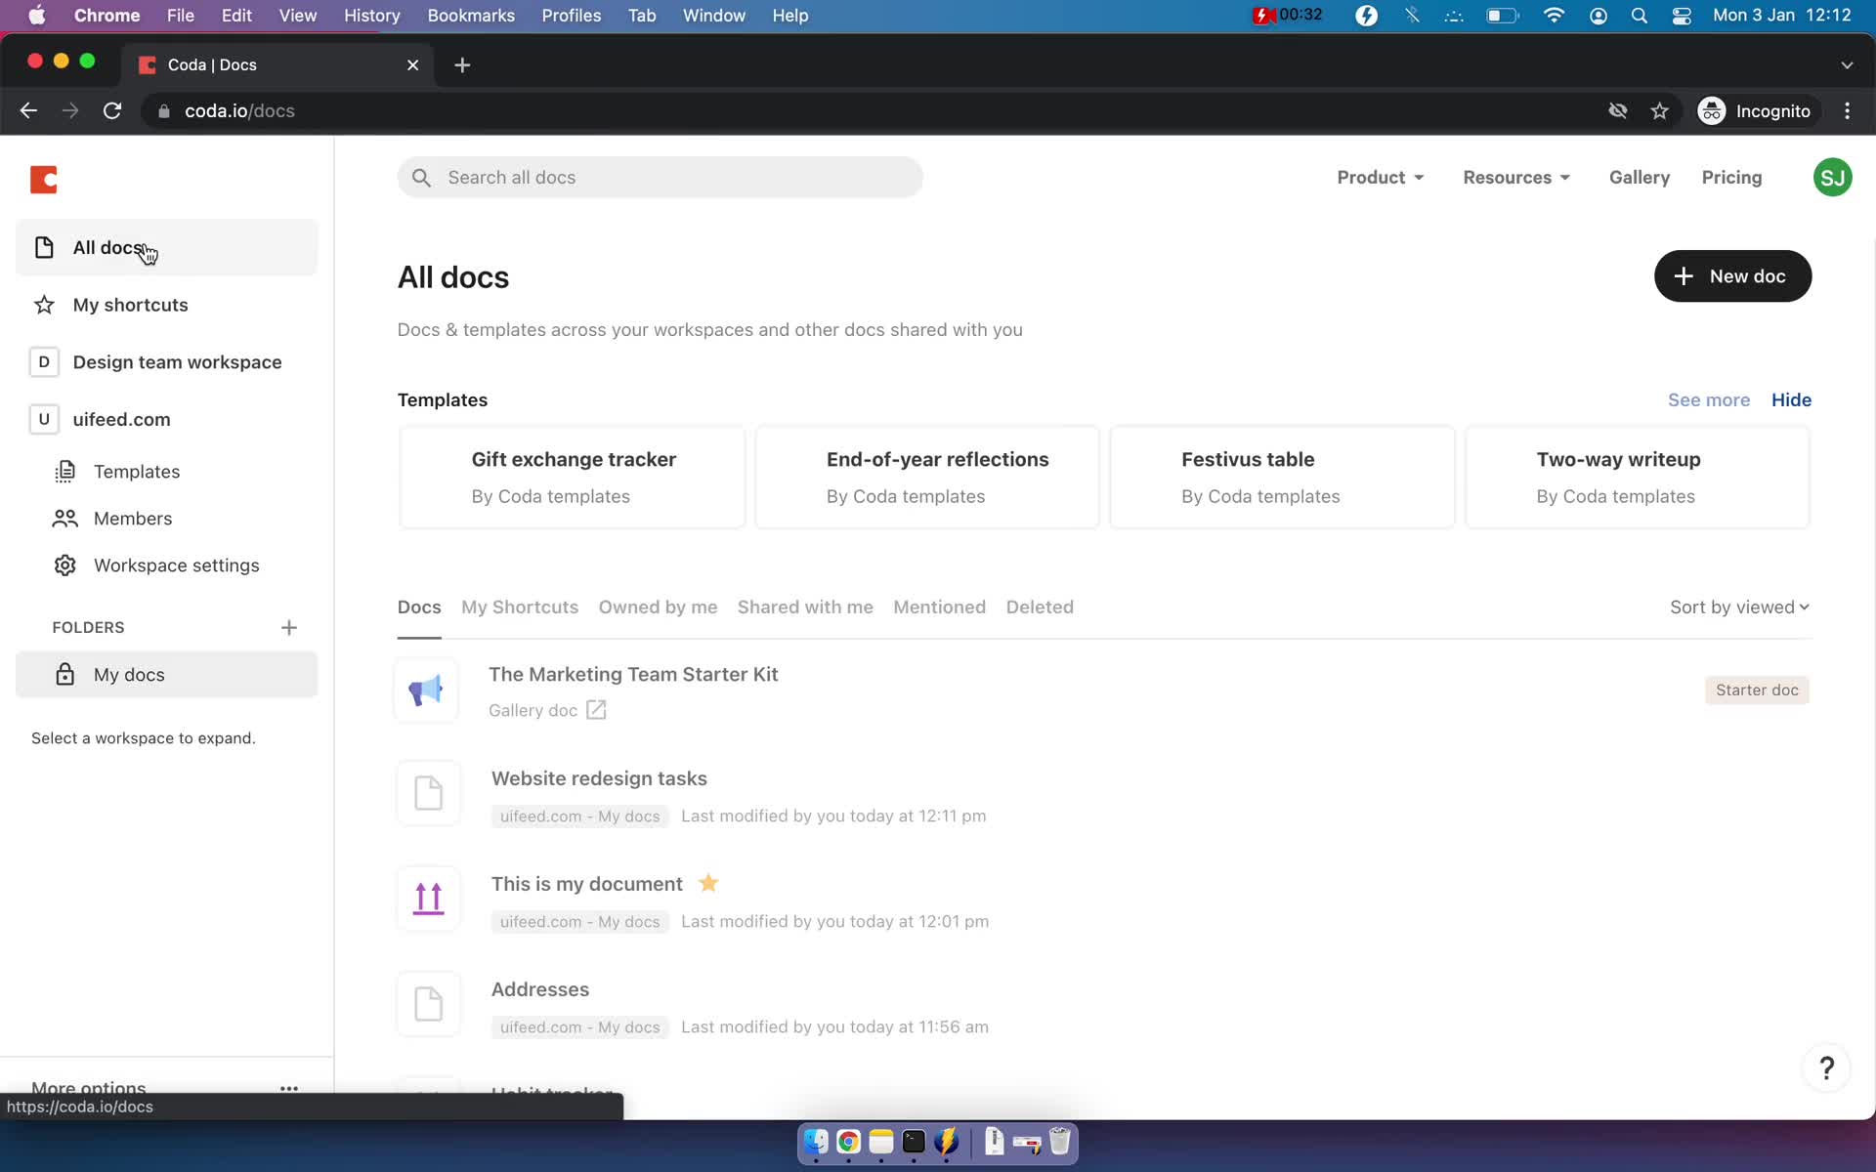The width and height of the screenshot is (1876, 1172).
Task: Open Website redesign tasks document
Action: pyautogui.click(x=599, y=779)
